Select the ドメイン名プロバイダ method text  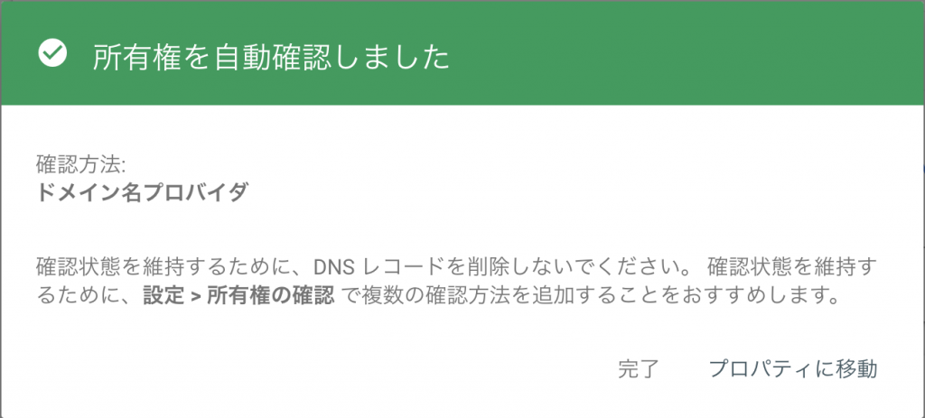(x=142, y=192)
